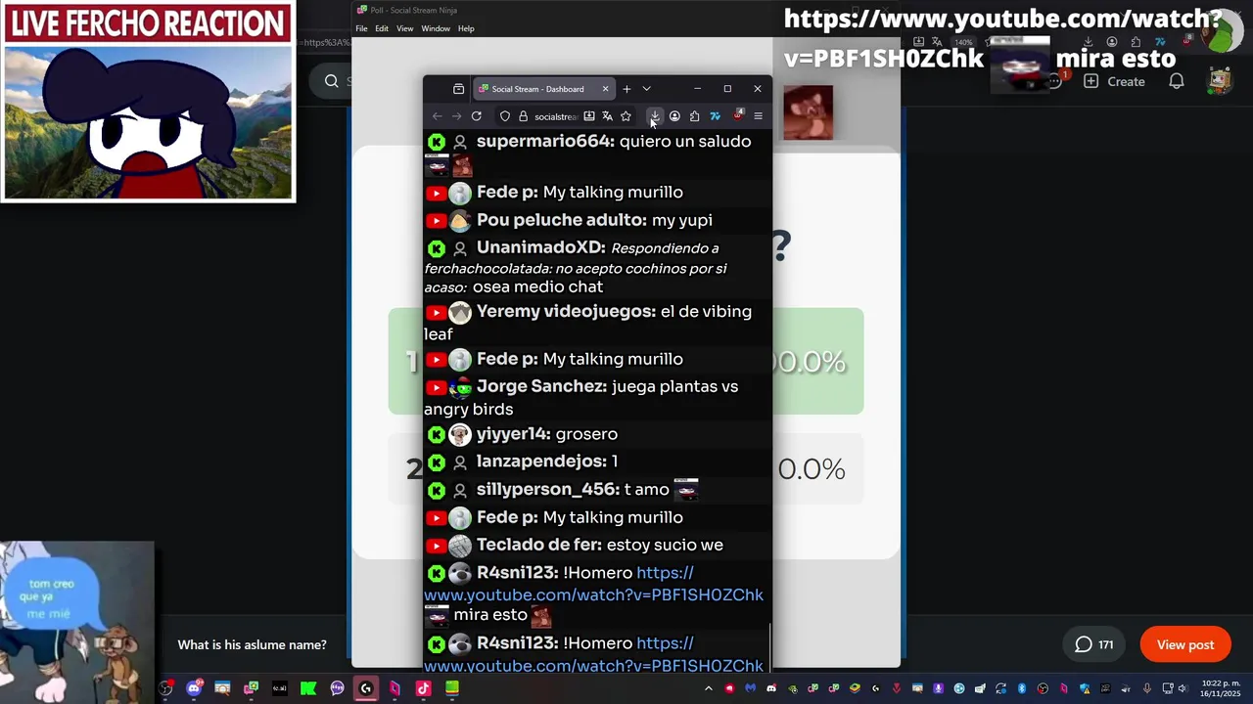Click Pou peluche adulto message
This screenshot has width=1253, height=704.
597,221
